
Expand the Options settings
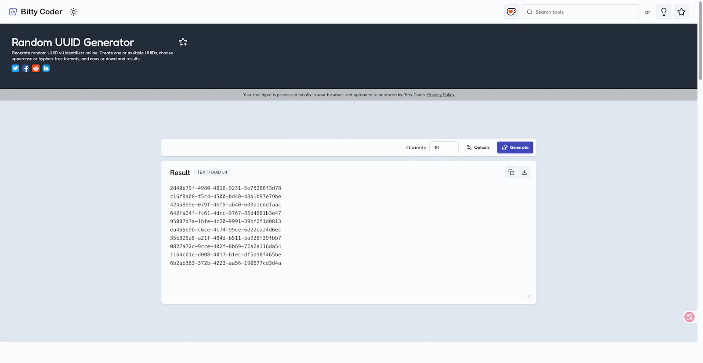[478, 147]
